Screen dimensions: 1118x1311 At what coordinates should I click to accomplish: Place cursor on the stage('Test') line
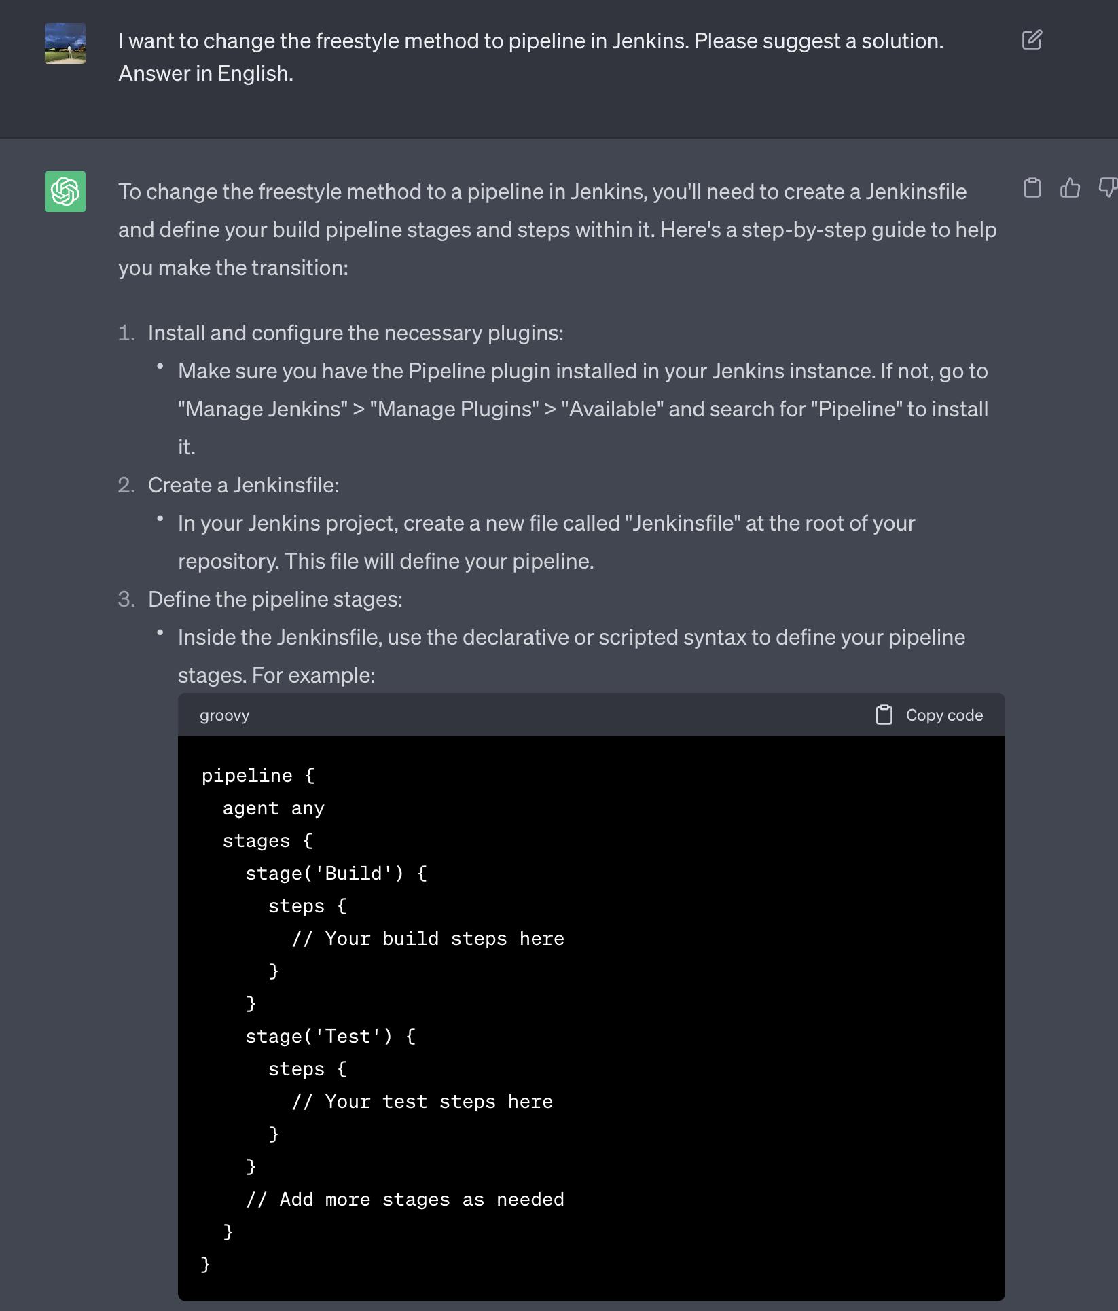(x=330, y=1037)
